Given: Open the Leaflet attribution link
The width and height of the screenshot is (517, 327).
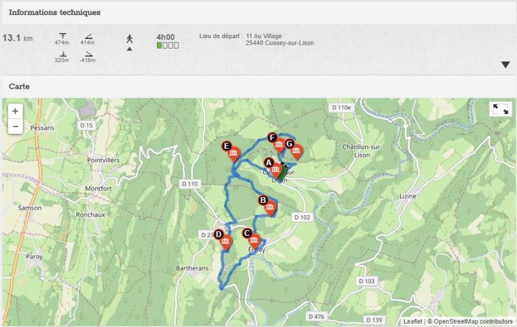Looking at the screenshot, I should pos(412,321).
